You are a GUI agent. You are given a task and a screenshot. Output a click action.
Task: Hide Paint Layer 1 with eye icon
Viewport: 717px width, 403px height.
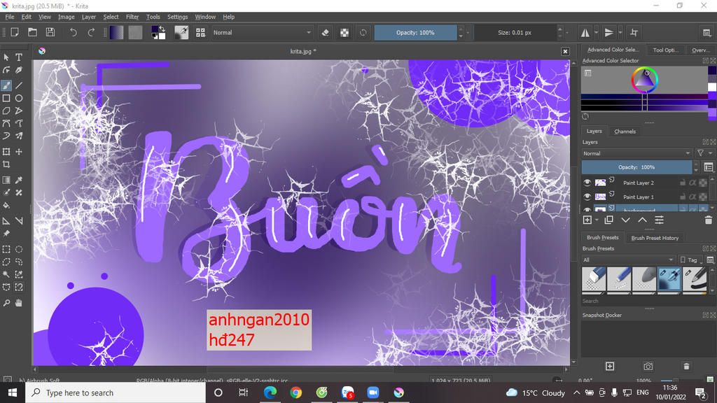[x=587, y=197]
